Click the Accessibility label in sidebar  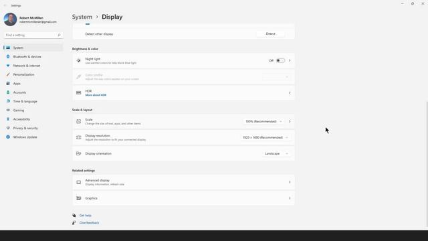click(x=21, y=119)
